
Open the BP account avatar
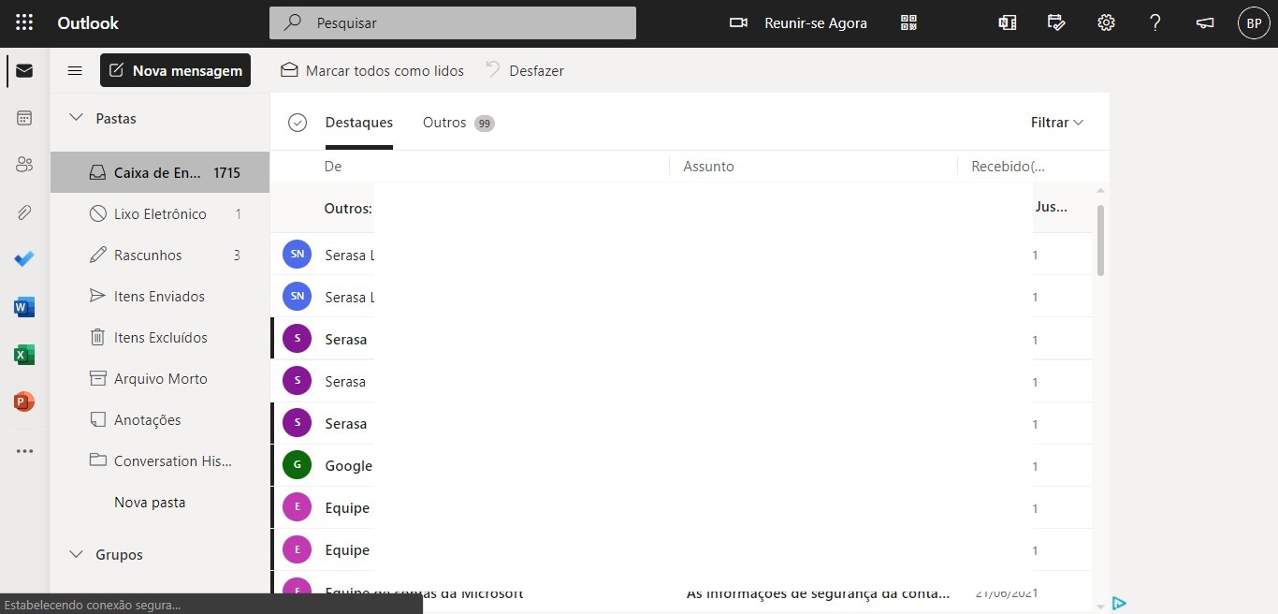tap(1254, 23)
